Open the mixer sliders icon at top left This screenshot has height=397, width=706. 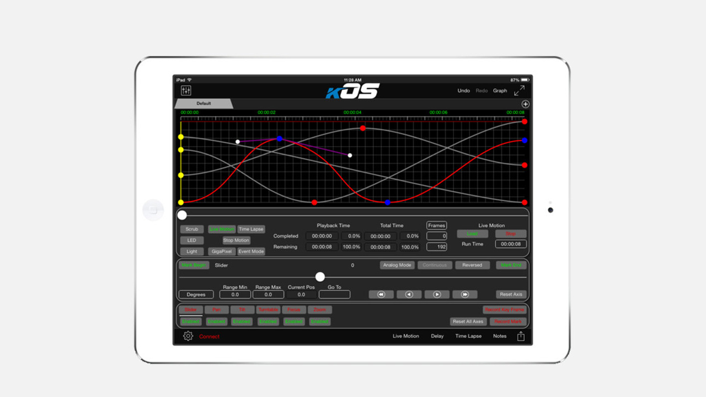(186, 90)
